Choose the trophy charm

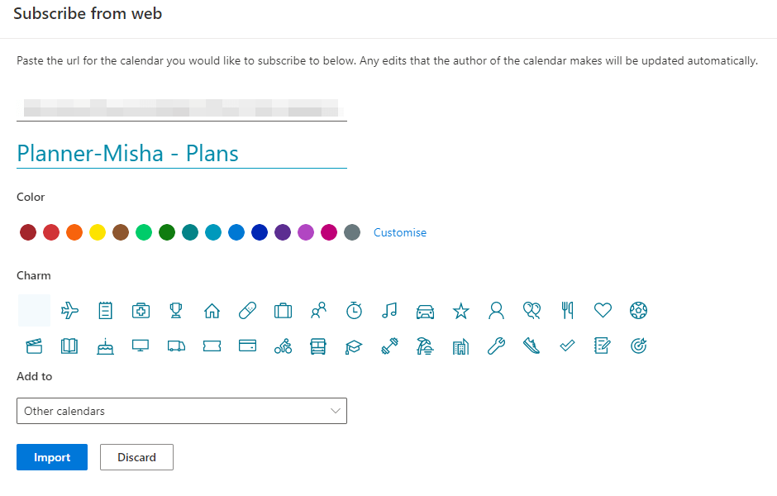[x=176, y=311]
